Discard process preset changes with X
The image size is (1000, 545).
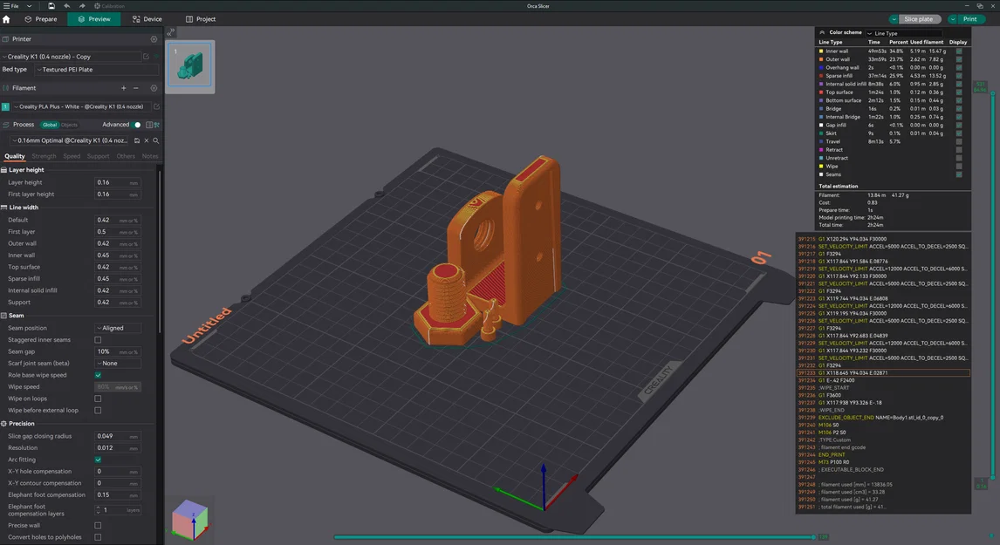click(x=146, y=140)
